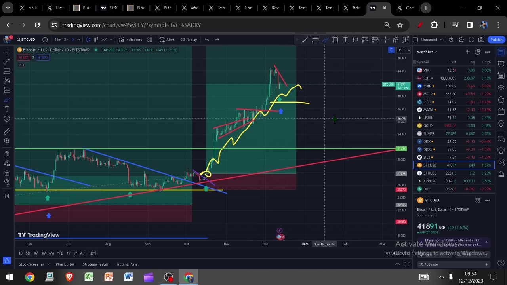Select the MSTR row in watchlist
The image size is (507, 285).
pyautogui.click(x=454, y=94)
